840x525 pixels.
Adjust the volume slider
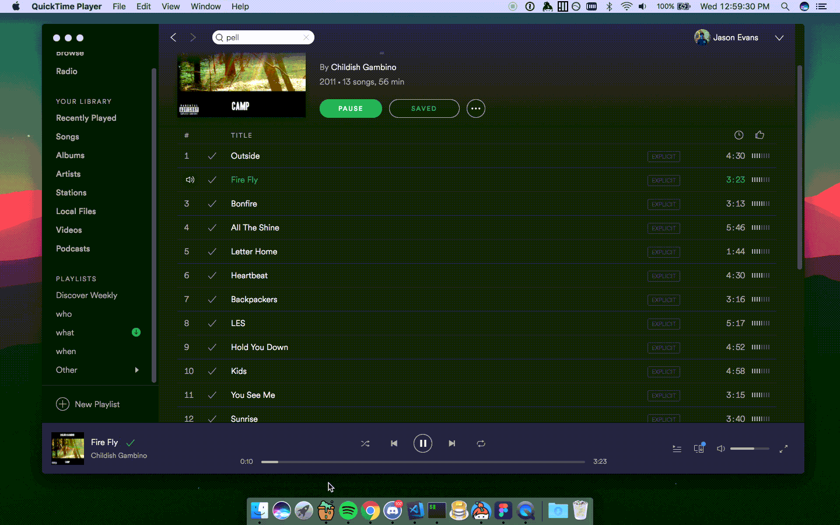pyautogui.click(x=750, y=449)
